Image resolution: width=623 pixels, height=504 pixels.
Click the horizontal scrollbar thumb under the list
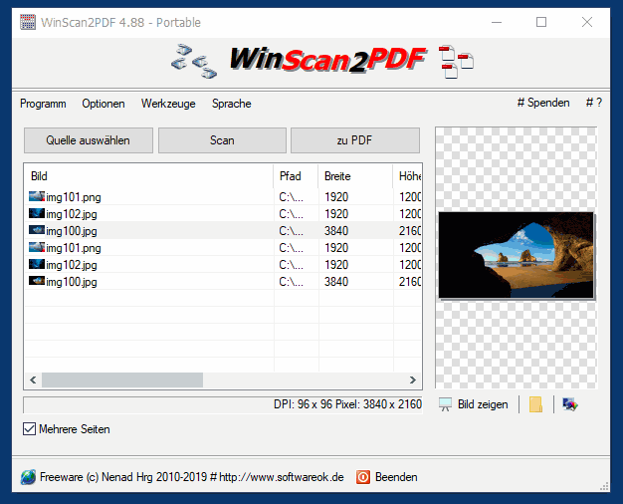point(122,379)
